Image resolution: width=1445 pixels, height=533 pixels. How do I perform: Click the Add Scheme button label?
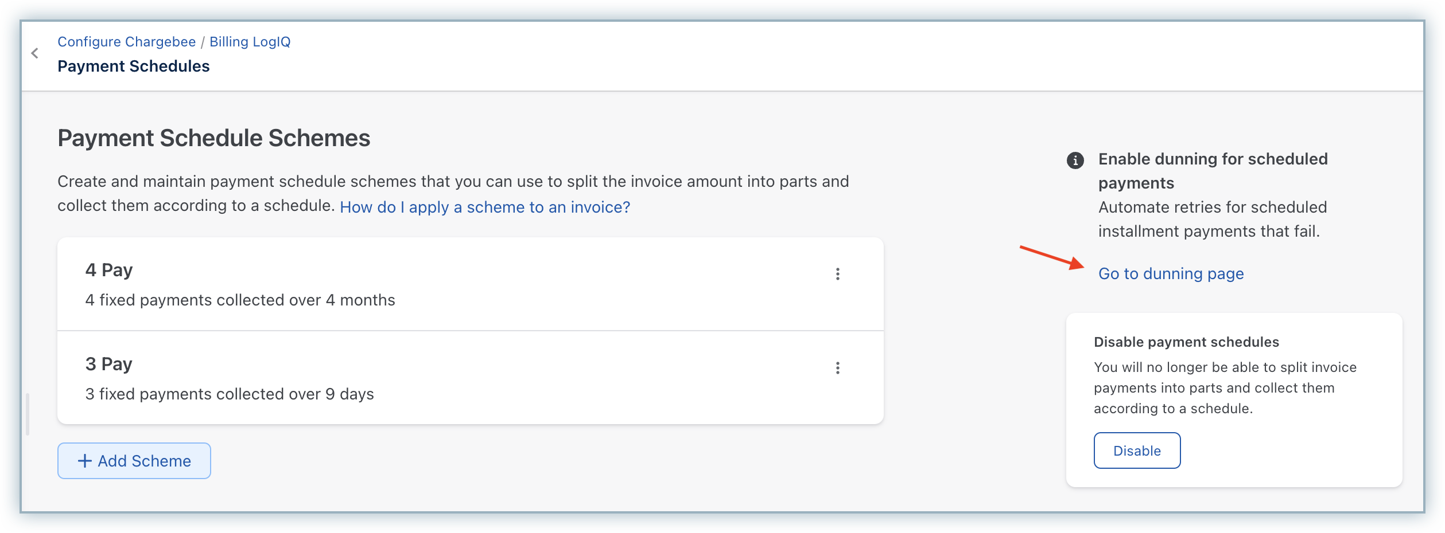(144, 461)
